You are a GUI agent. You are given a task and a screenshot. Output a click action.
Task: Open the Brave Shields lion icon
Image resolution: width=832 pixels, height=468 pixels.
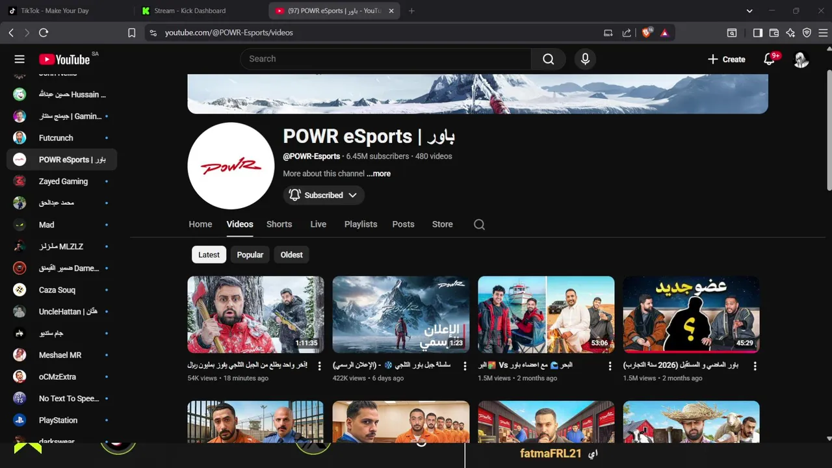[x=646, y=32]
